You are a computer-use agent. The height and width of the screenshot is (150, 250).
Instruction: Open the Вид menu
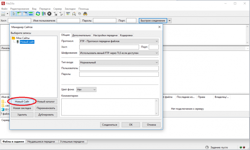click(x=34, y=9)
